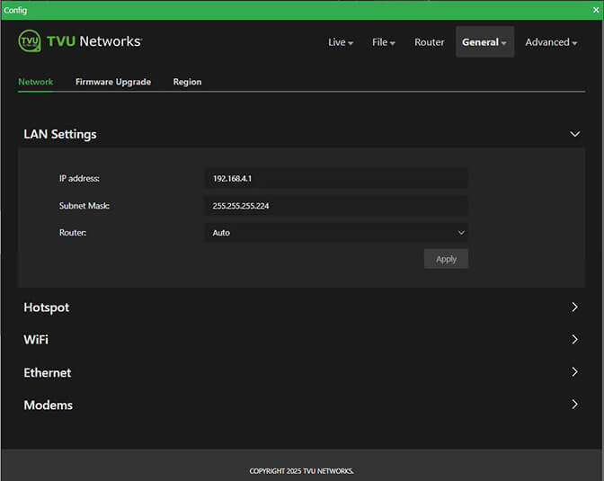Expand the WiFi section chevron

[574, 340]
